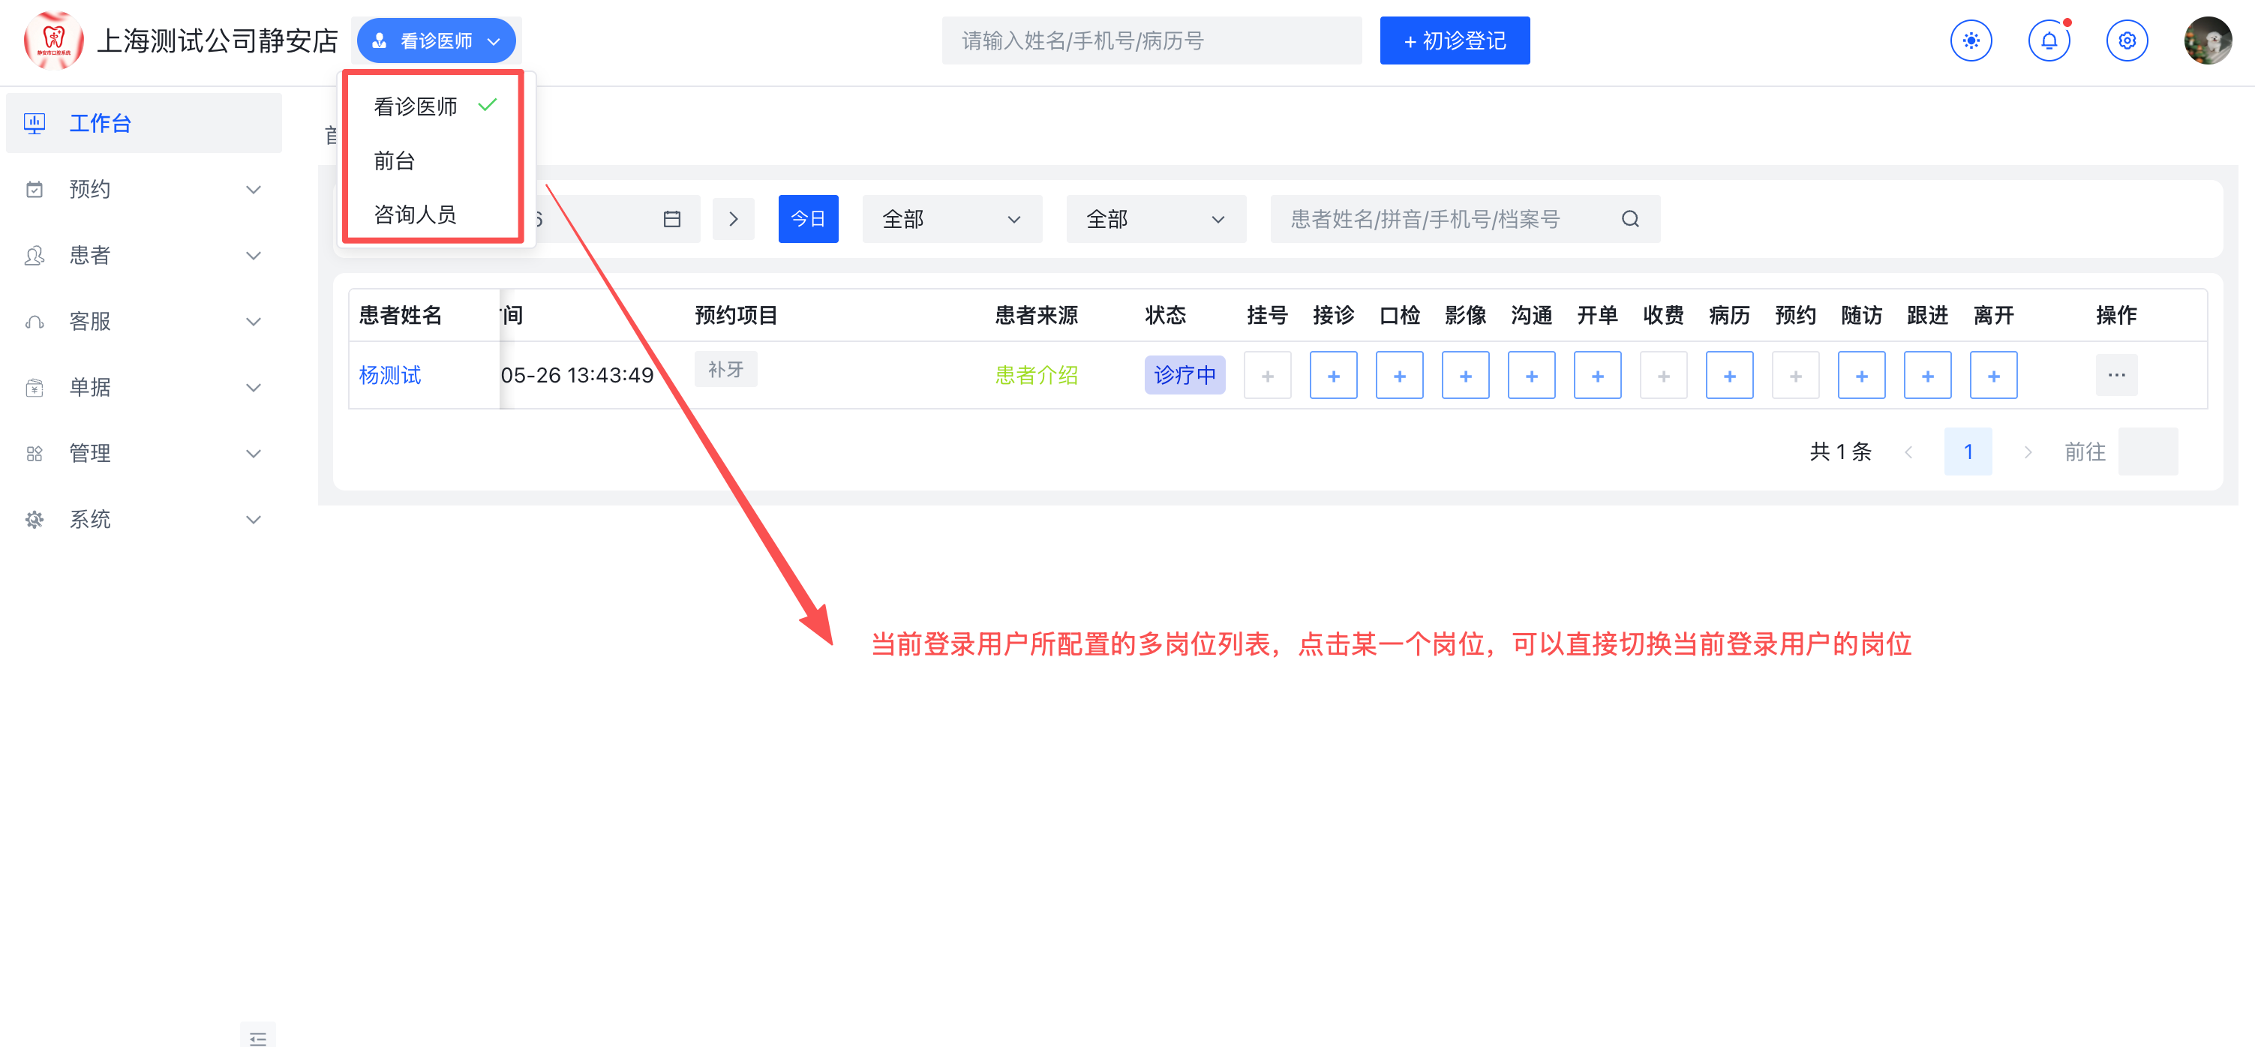Expand the 系统 sidebar menu
This screenshot has height=1047, width=2255.
pos(253,519)
